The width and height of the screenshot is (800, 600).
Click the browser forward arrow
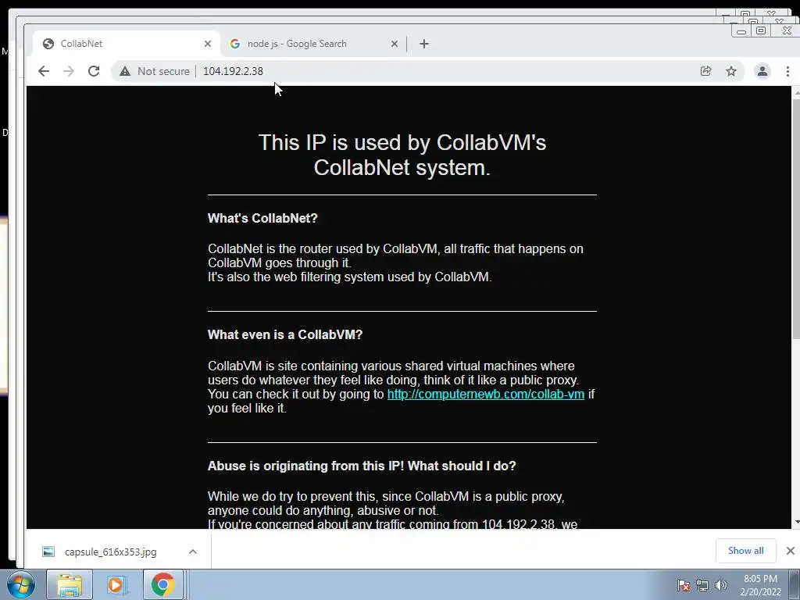pos(69,71)
